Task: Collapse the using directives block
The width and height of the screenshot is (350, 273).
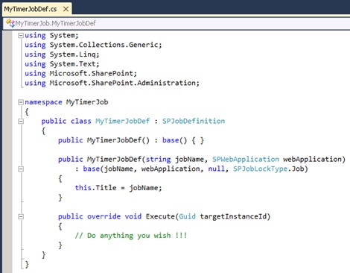Action: pyautogui.click(x=21, y=36)
